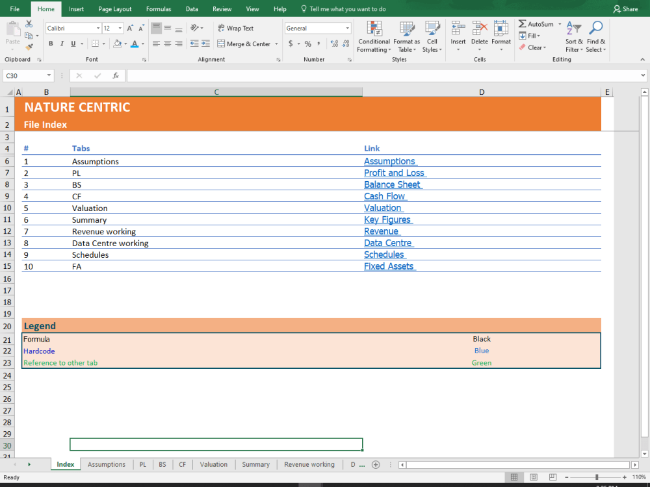Apply borders with the Borders icon

click(x=95, y=44)
